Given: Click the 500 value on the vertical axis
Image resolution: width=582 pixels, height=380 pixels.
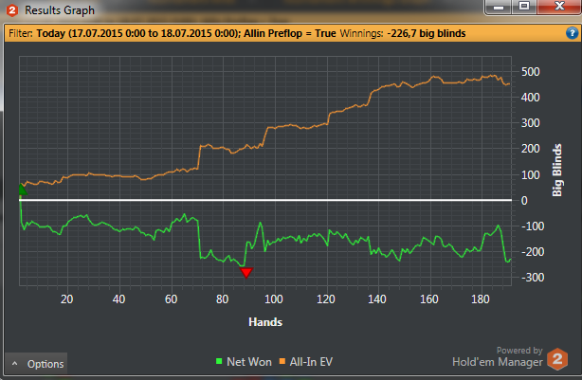Looking at the screenshot, I should [531, 72].
